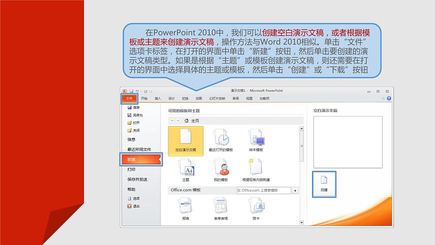Open the Print (打印) backstage page
The height and width of the screenshot is (245, 435).
(x=131, y=170)
